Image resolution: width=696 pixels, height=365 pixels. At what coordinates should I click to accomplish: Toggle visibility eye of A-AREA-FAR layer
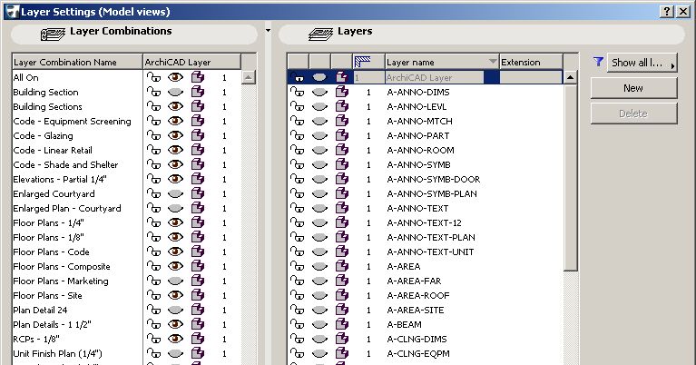click(319, 281)
